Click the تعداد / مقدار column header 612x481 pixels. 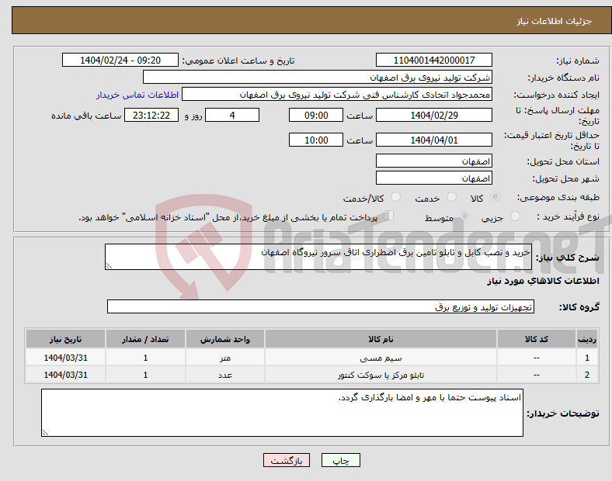(x=145, y=339)
